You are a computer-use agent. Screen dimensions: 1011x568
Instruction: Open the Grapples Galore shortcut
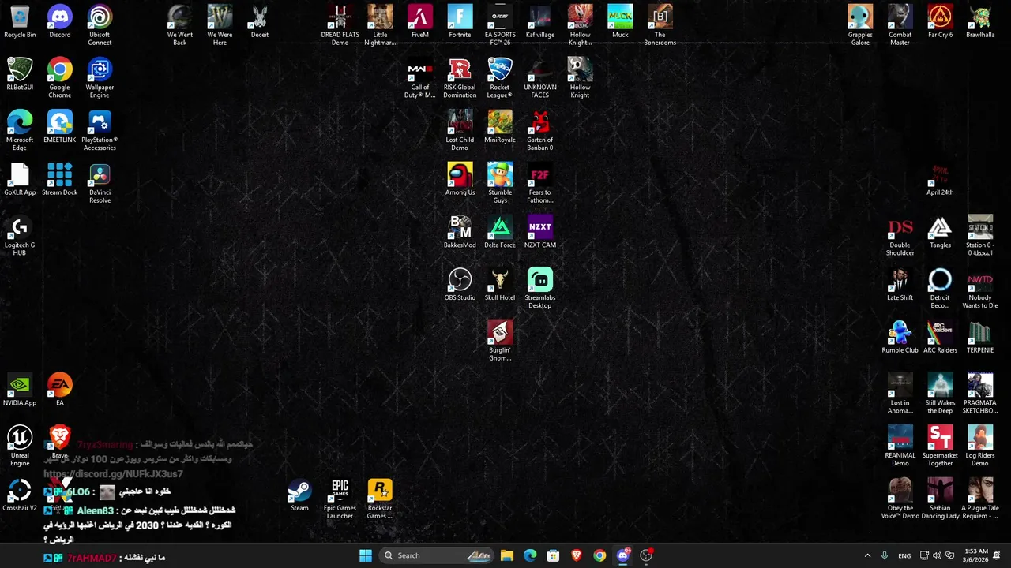coord(860,25)
